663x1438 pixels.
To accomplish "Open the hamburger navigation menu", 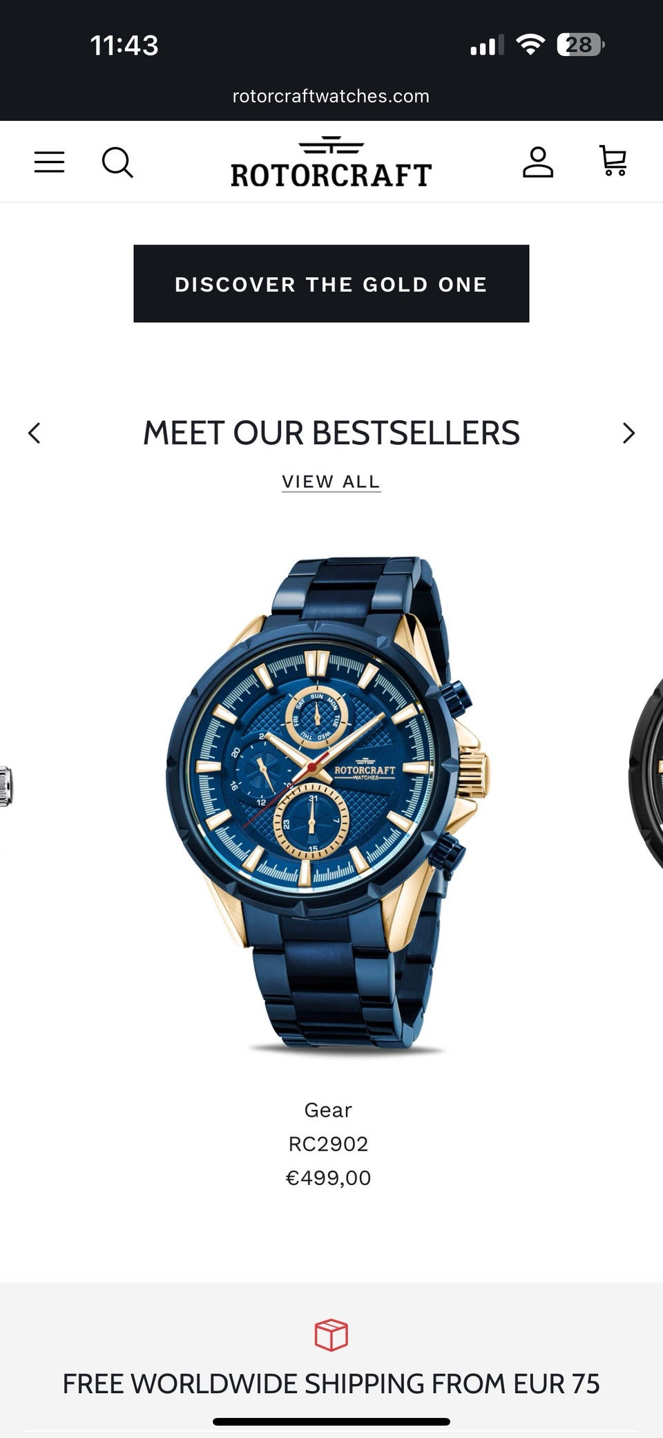I will tap(49, 162).
